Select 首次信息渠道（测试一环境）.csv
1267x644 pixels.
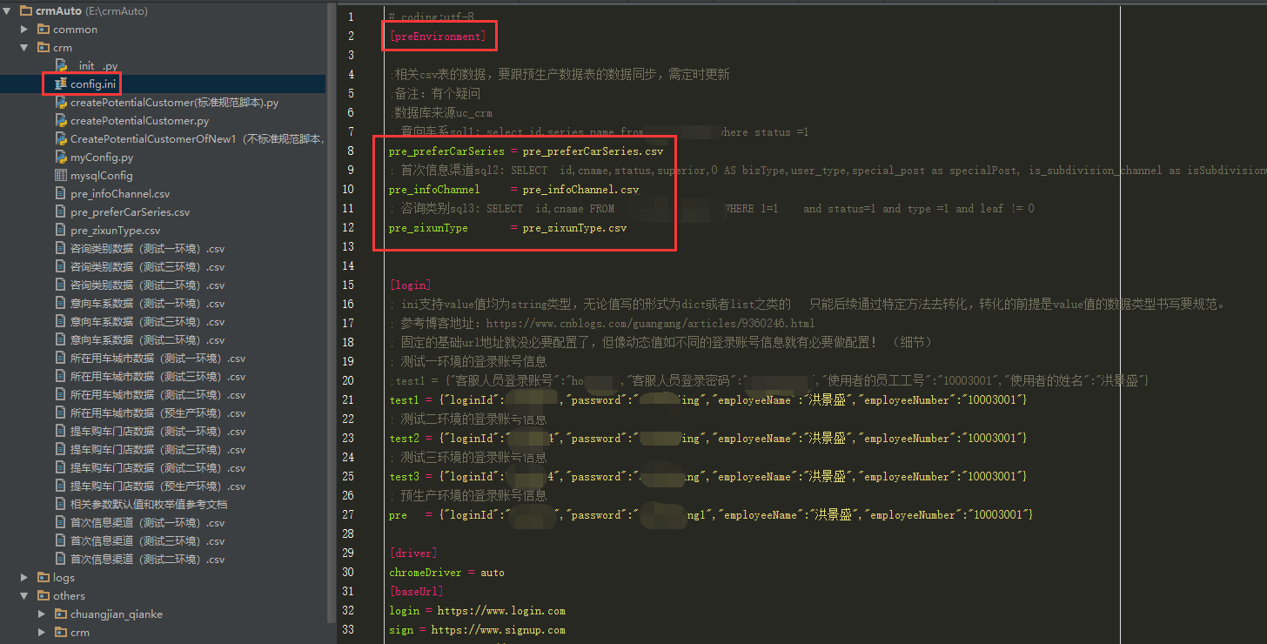(147, 523)
